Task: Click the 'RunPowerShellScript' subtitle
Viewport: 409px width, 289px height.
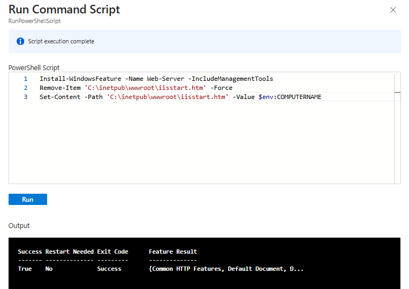Action: tap(34, 21)
